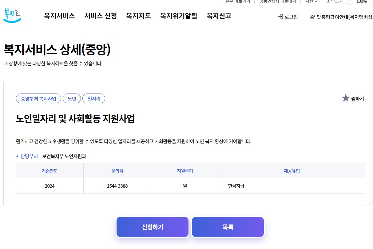
Task: Click the phone number 1544-3388 in the table
Action: coord(117,186)
